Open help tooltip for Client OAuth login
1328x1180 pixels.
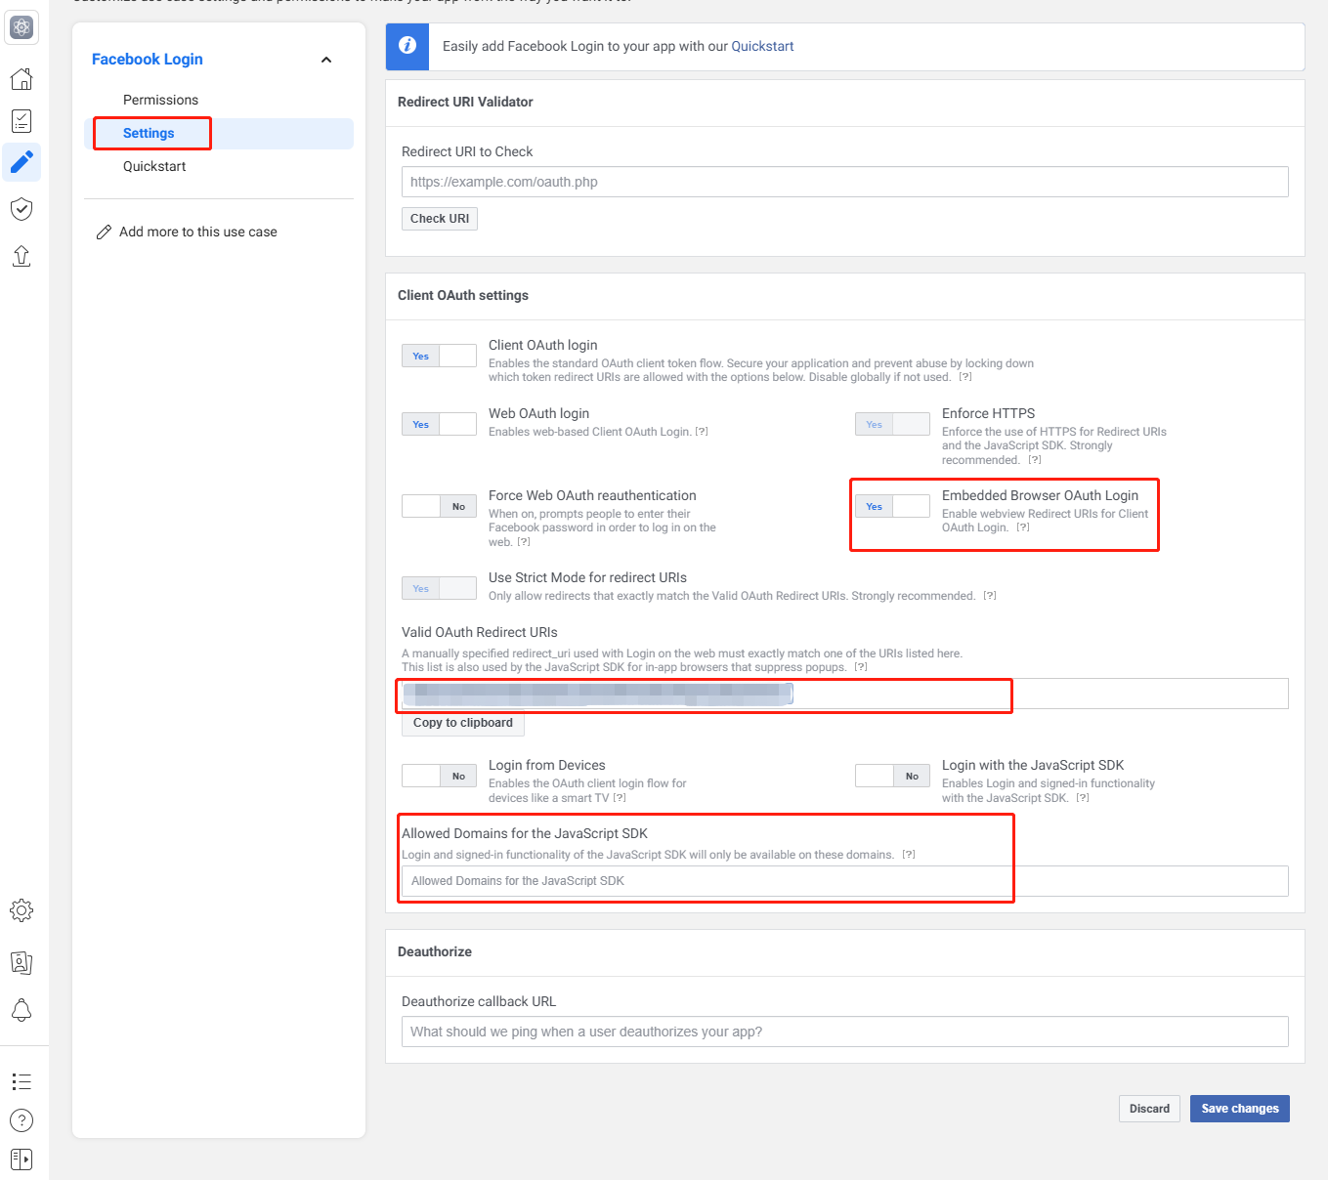click(x=965, y=377)
